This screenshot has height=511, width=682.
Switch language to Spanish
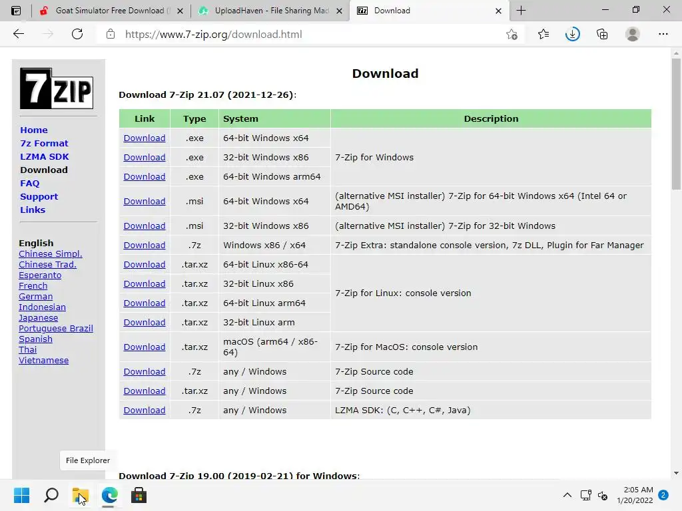click(36, 339)
